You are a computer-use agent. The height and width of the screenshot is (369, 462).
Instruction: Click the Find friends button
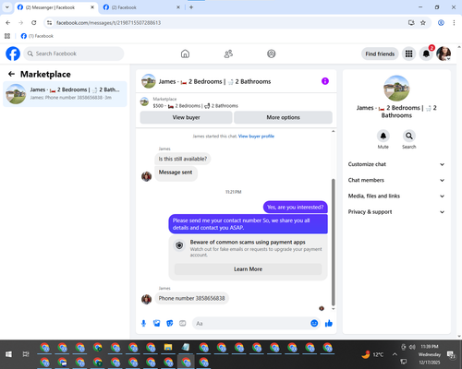[380, 54]
